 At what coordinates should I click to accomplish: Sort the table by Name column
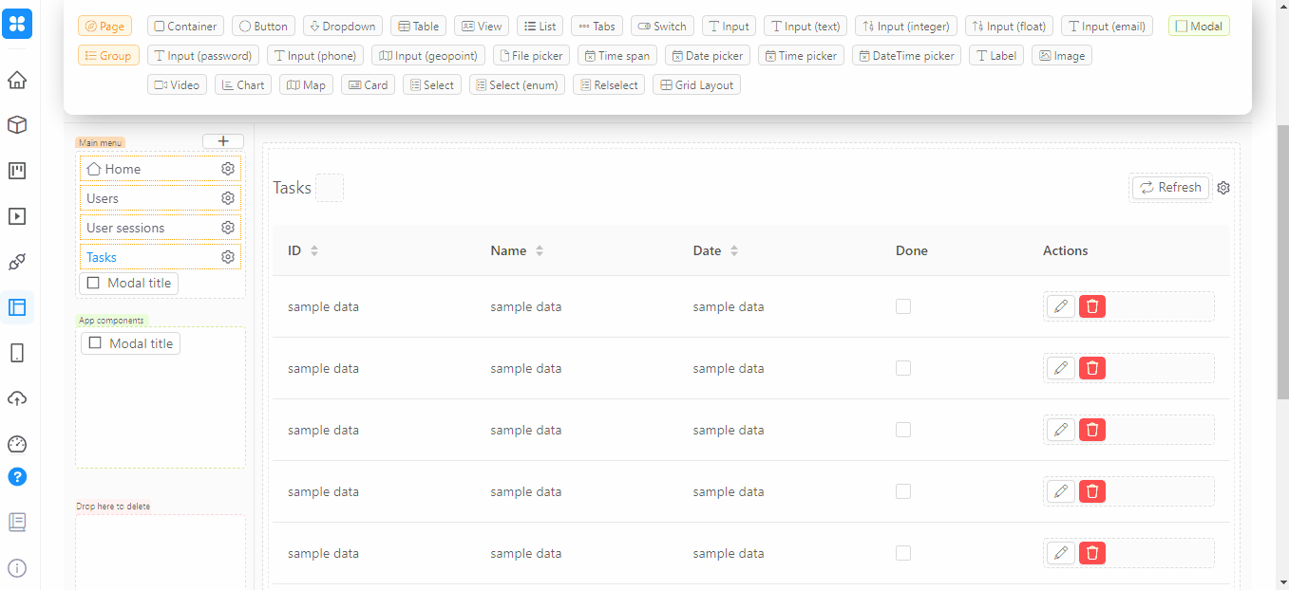point(540,251)
